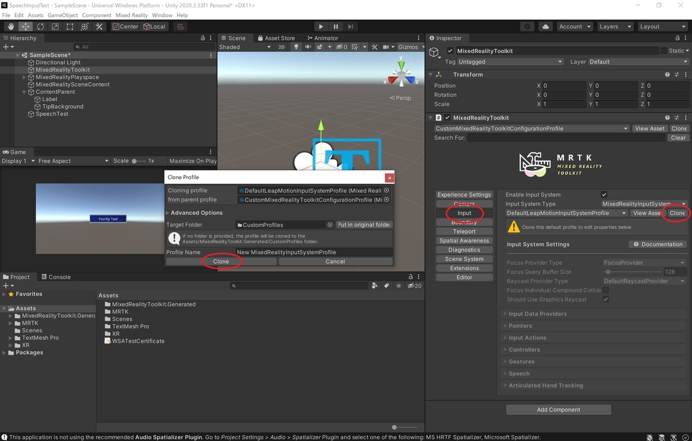Open the GameObject menu
The image size is (692, 441).
[63, 15]
